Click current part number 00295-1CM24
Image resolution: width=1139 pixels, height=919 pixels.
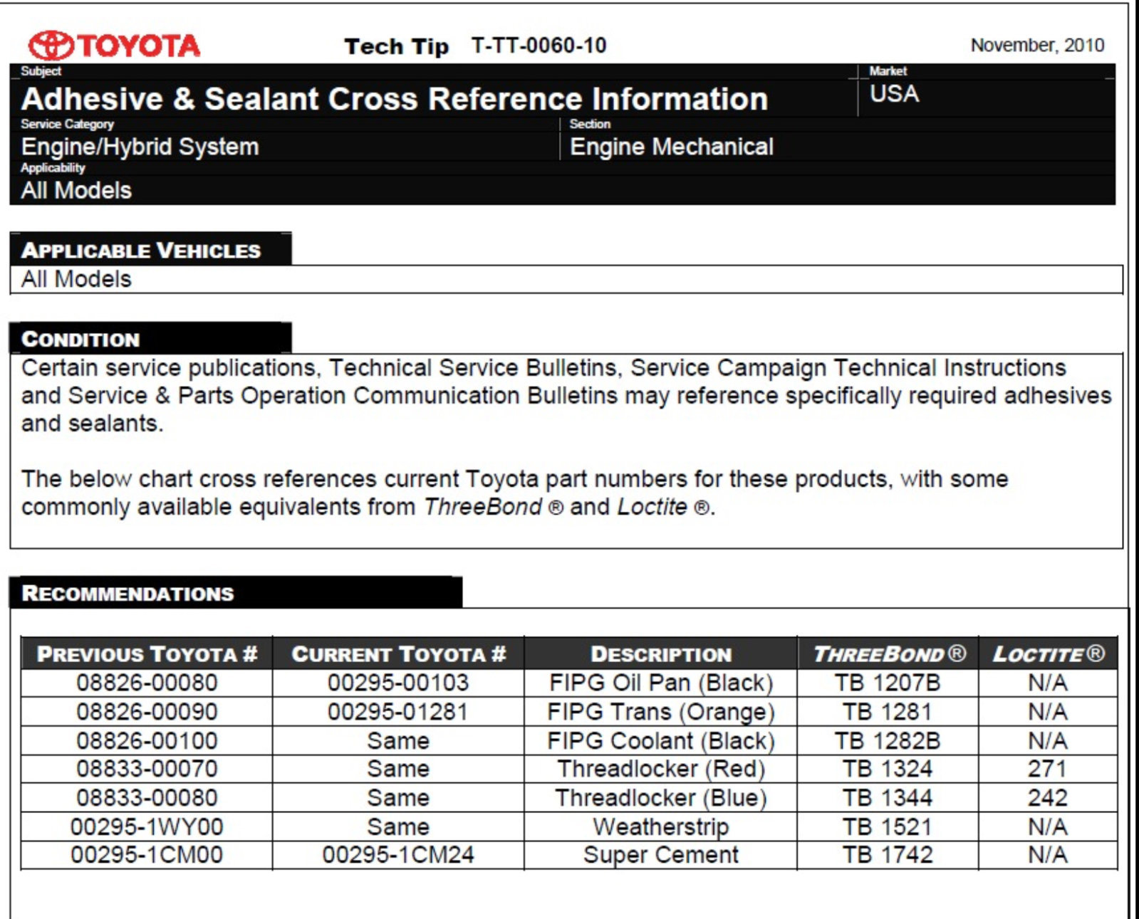point(398,855)
